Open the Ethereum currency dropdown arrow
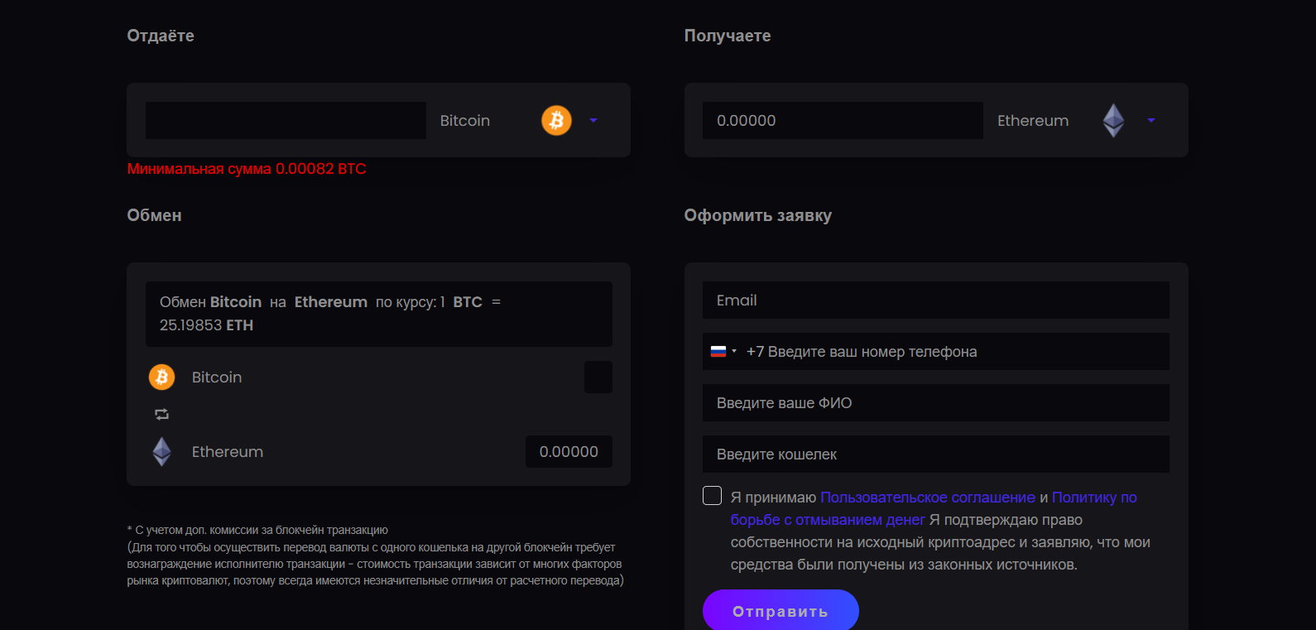This screenshot has height=630, width=1316. tap(1150, 121)
